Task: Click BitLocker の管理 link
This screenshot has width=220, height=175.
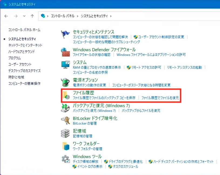Action: click(x=85, y=123)
